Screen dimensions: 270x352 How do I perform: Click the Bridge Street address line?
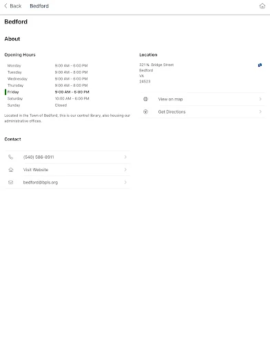click(156, 65)
